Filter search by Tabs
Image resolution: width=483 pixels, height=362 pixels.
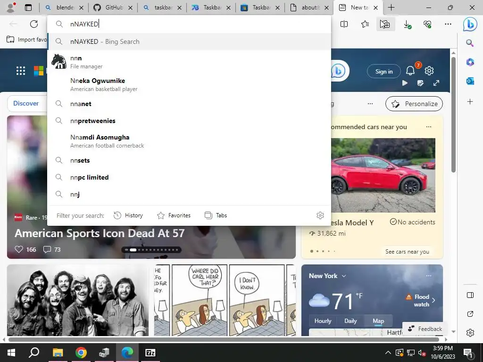(x=216, y=215)
